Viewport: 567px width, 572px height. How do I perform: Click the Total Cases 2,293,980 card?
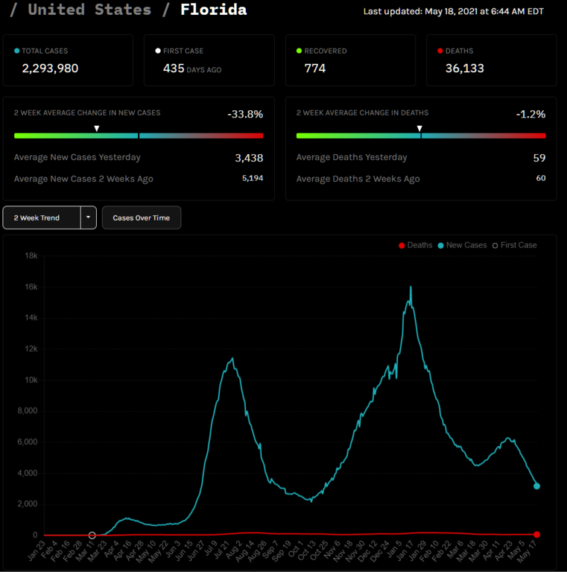(x=68, y=60)
